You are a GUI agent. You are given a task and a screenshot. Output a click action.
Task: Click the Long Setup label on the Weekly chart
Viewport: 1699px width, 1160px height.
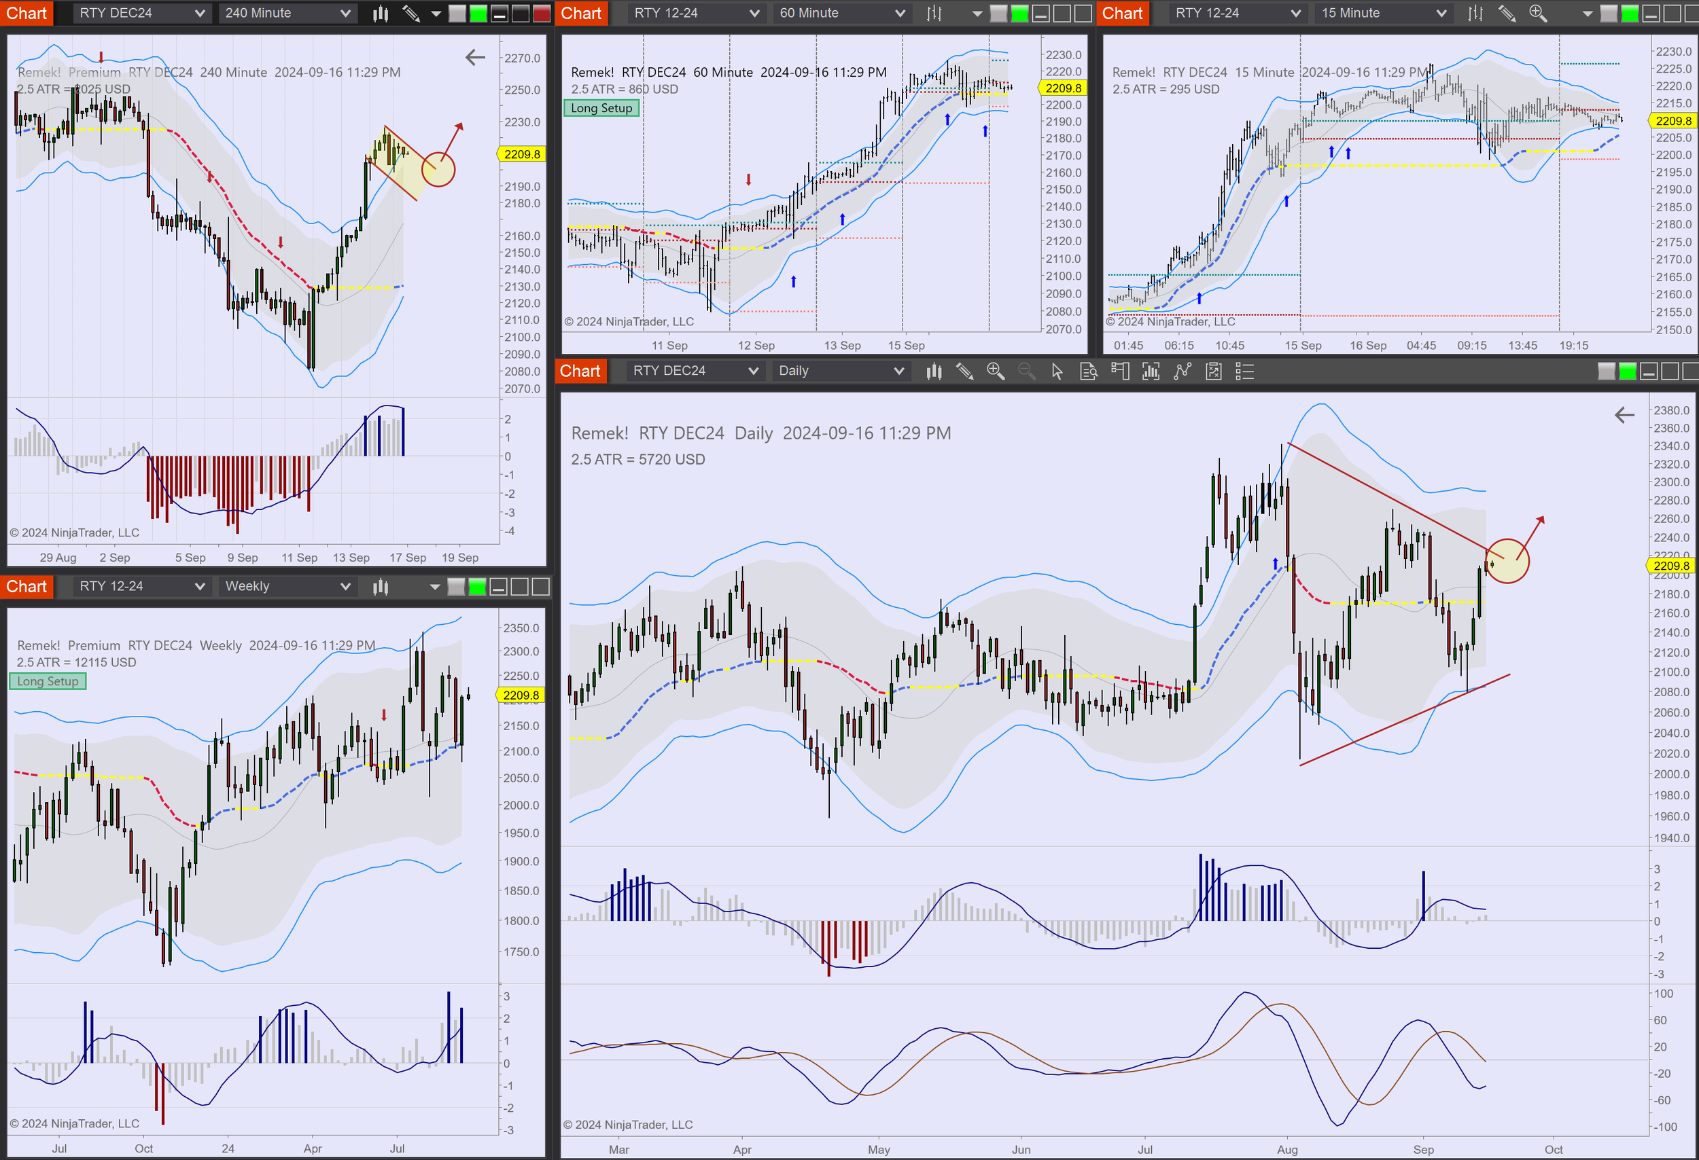[x=48, y=681]
